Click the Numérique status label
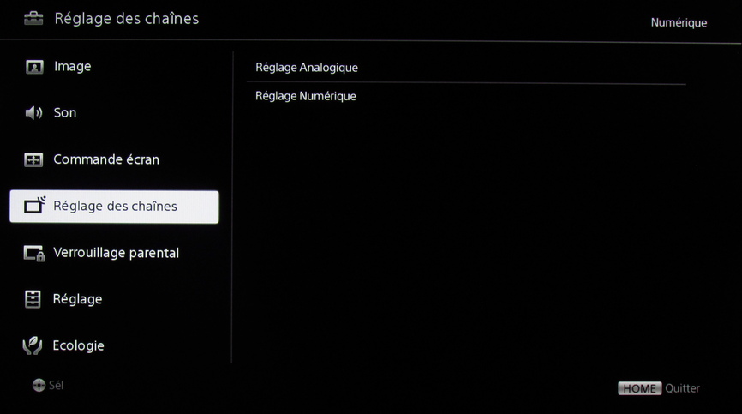Image resolution: width=742 pixels, height=414 pixels. click(x=679, y=22)
